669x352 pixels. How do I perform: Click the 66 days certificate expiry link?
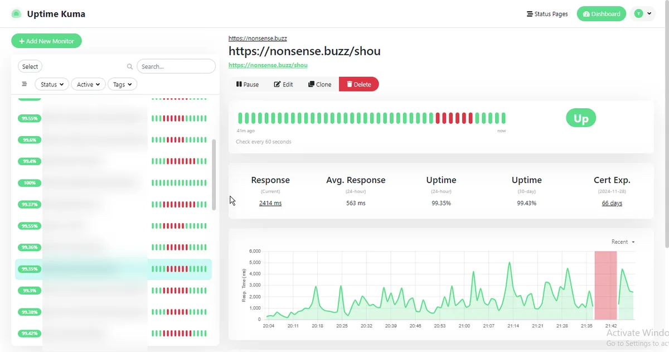point(612,203)
